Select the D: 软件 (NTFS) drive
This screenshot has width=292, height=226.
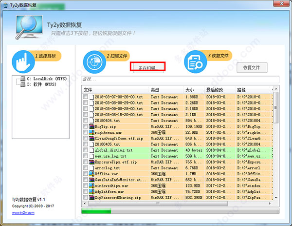click(41, 84)
